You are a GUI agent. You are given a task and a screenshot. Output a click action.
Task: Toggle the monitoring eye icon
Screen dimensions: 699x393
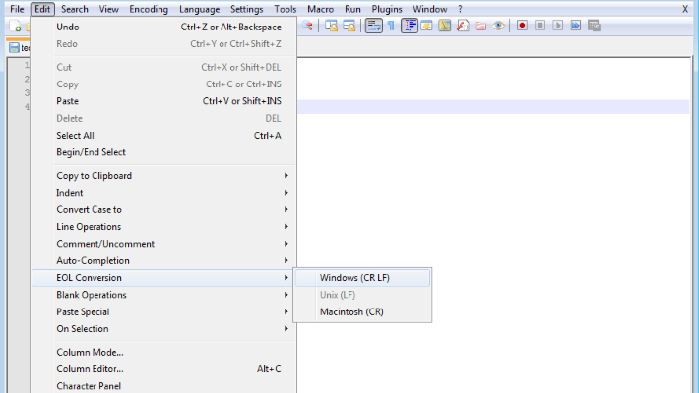tap(498, 26)
